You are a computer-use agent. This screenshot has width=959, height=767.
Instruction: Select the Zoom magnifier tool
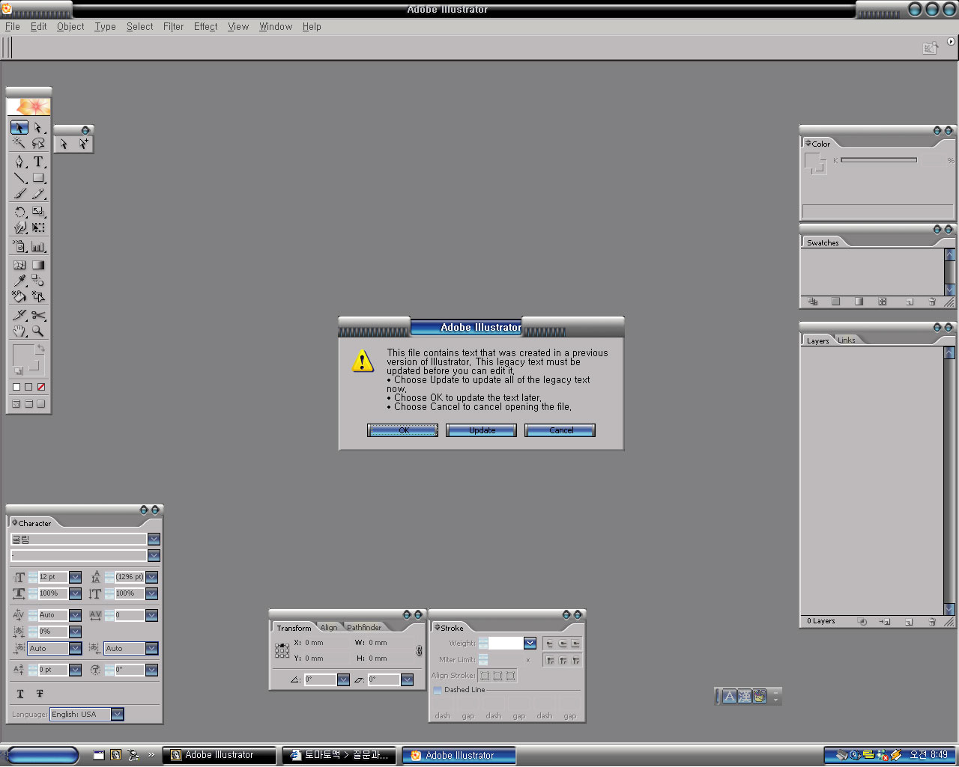[x=38, y=331]
